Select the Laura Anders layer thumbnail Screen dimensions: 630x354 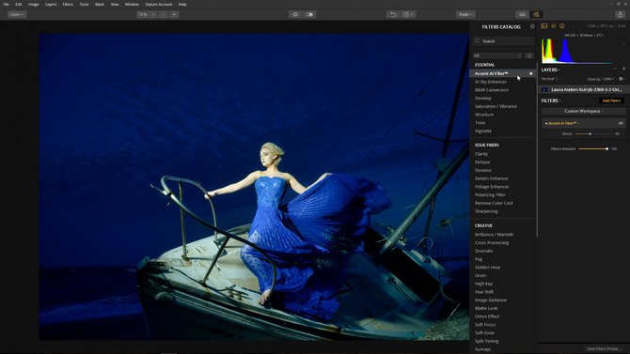click(x=544, y=89)
